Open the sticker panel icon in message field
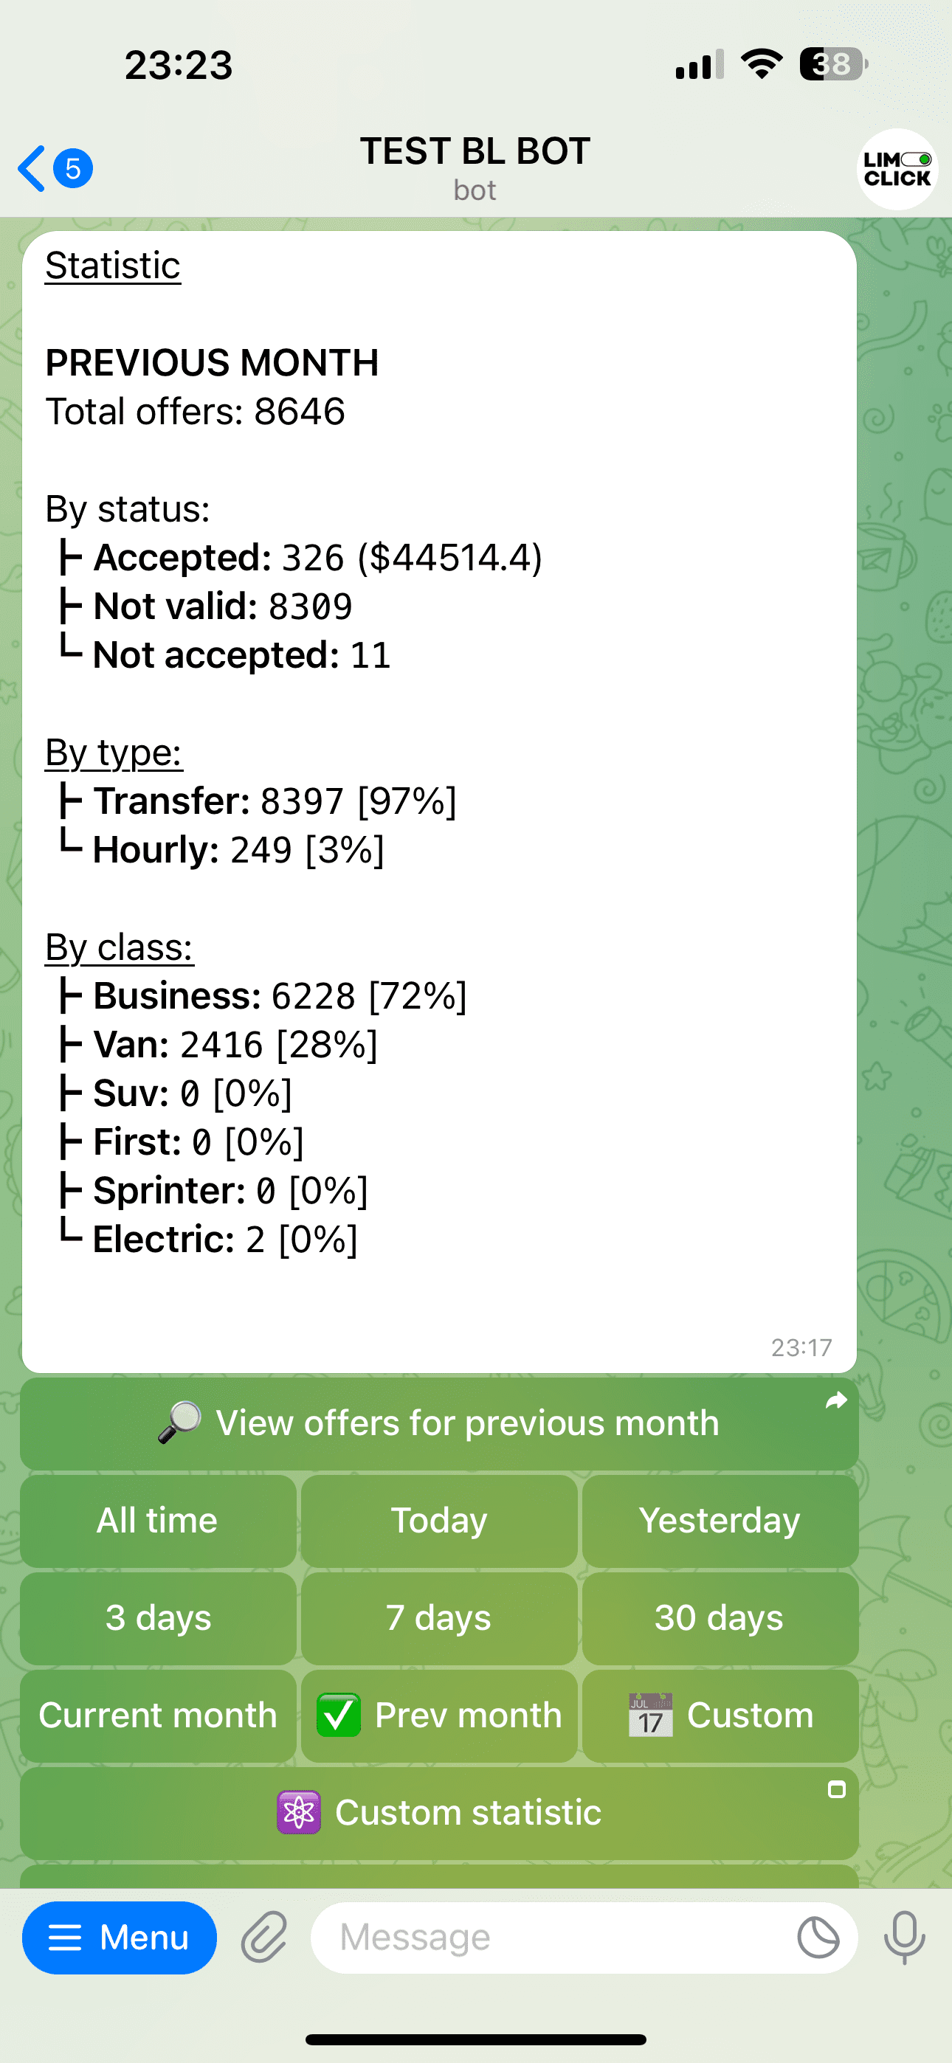 coord(818,1938)
